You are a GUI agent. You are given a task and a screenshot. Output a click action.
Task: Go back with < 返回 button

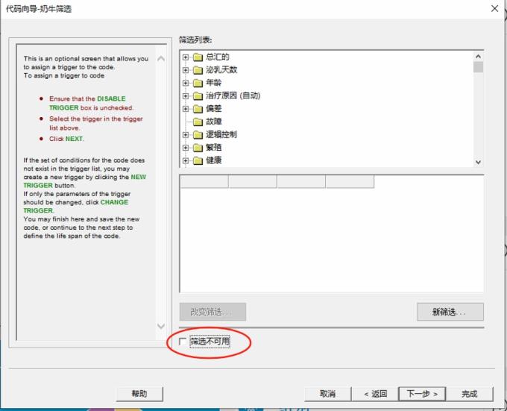(x=375, y=394)
